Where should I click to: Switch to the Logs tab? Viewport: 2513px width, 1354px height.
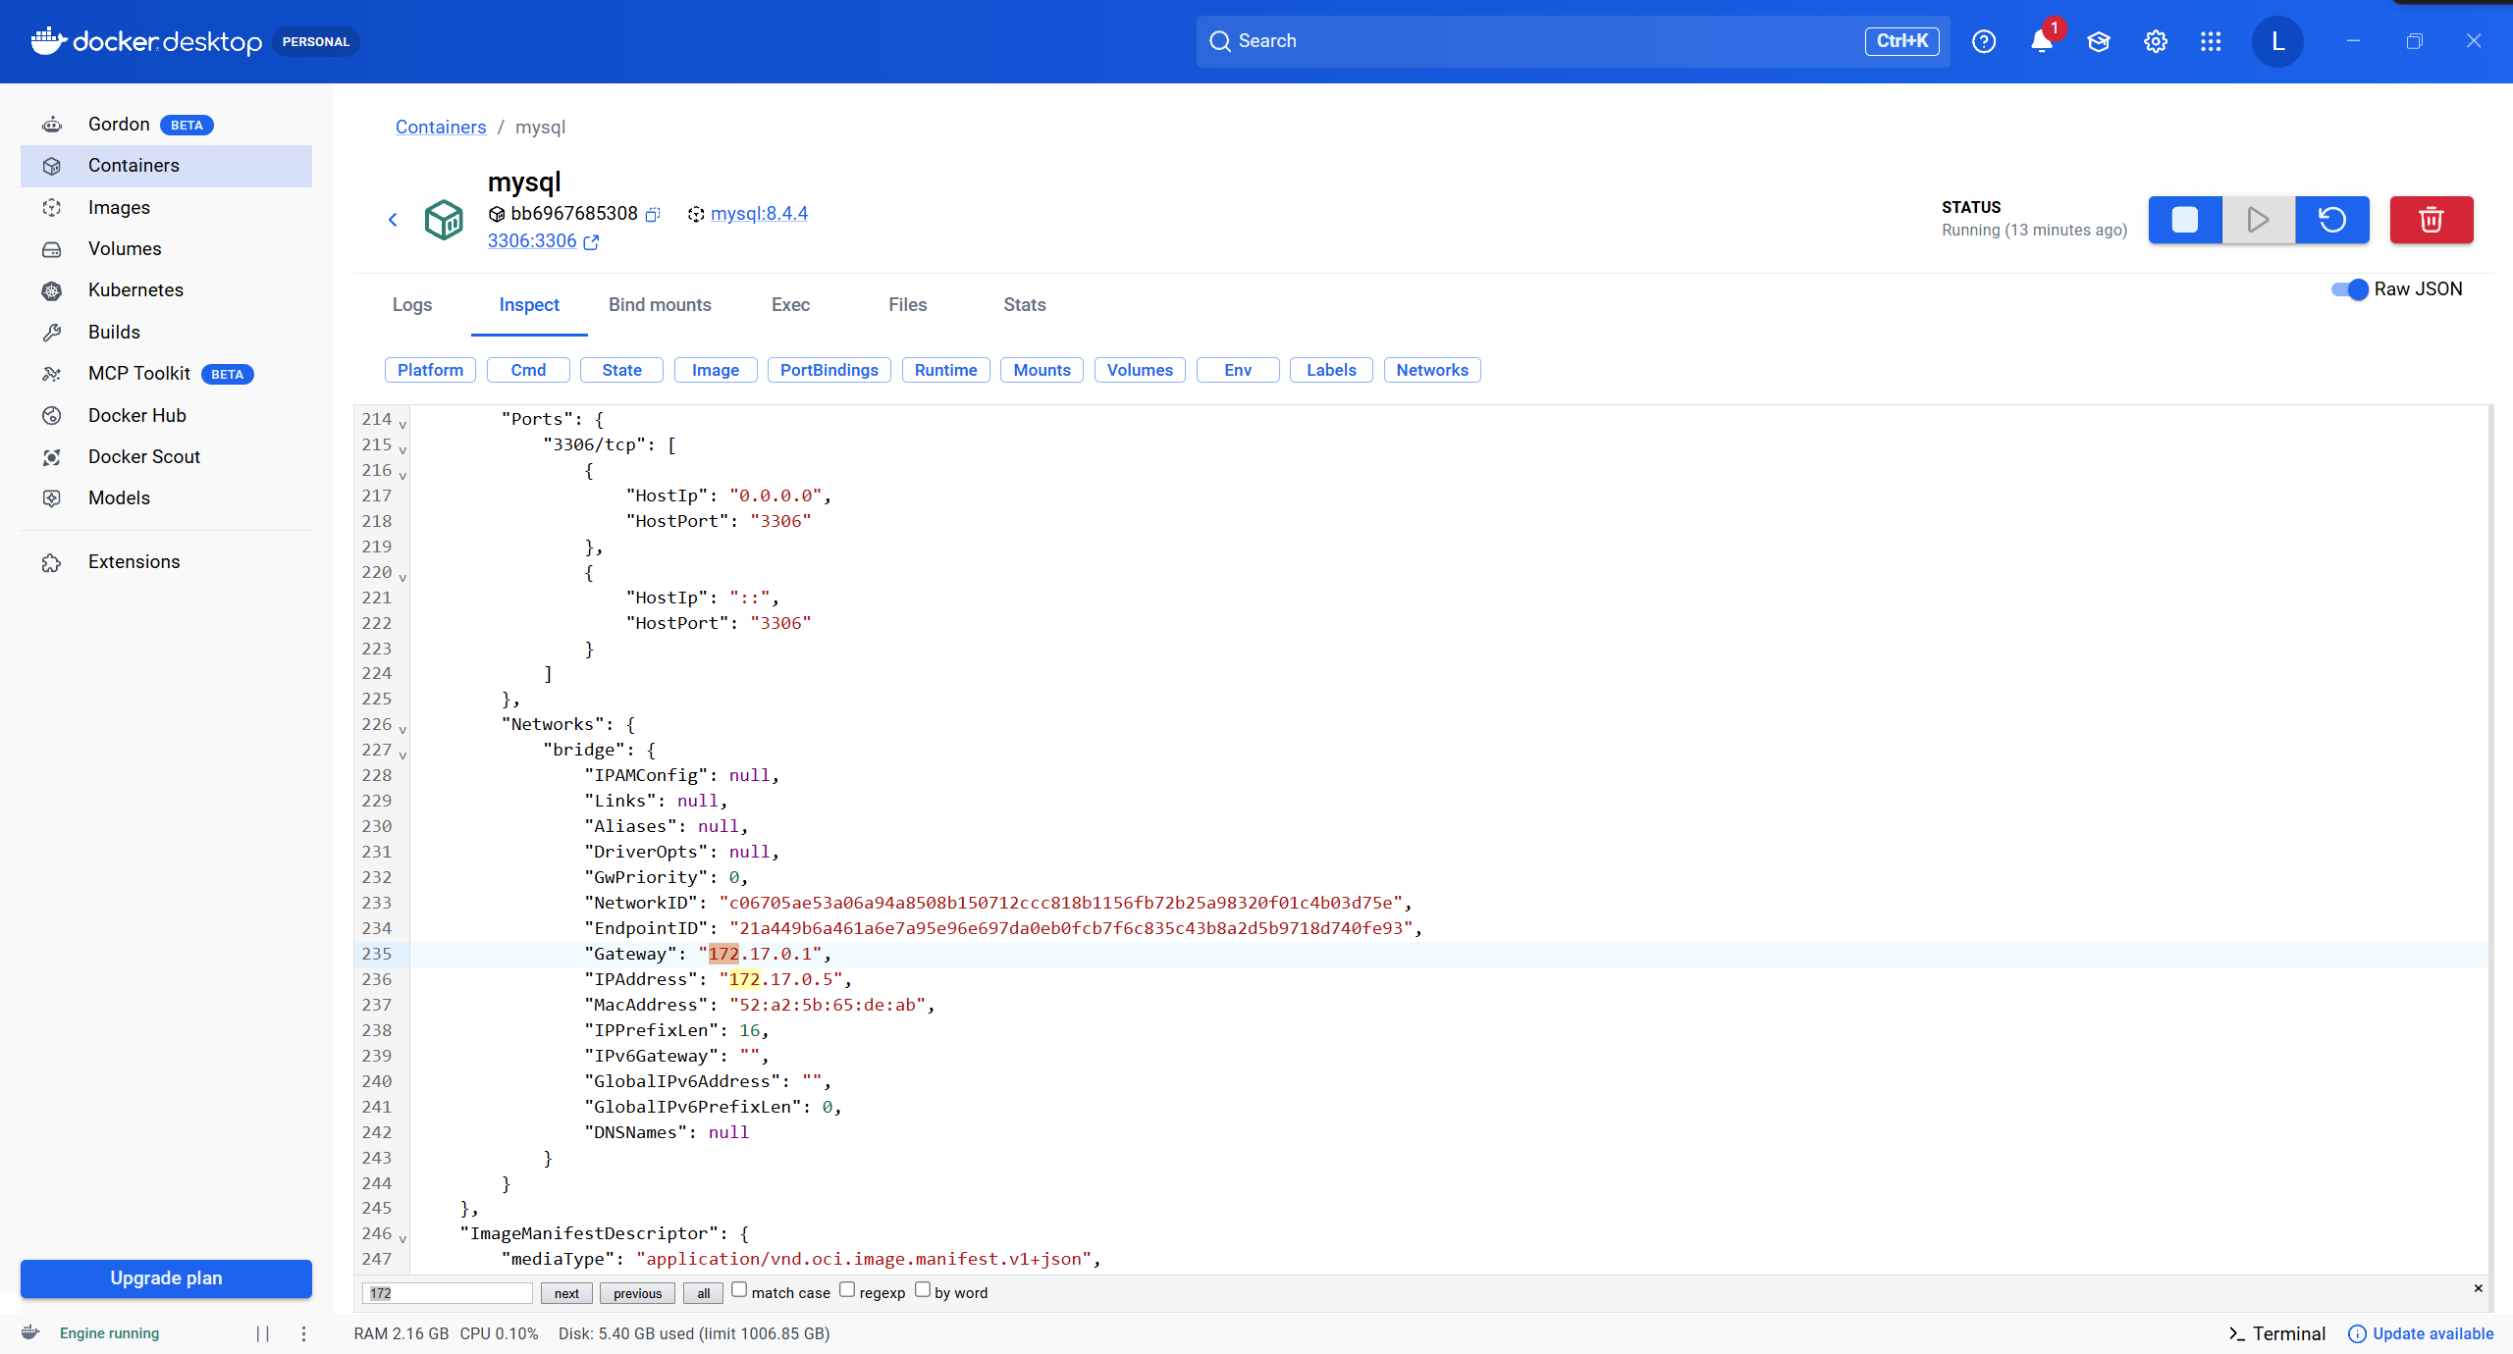tap(412, 305)
